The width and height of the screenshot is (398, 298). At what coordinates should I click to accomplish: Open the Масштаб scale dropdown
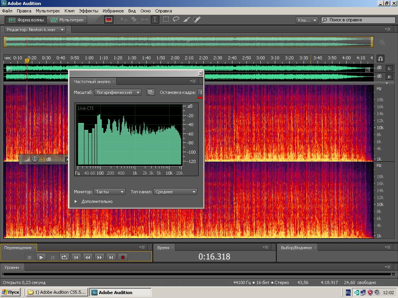(118, 92)
